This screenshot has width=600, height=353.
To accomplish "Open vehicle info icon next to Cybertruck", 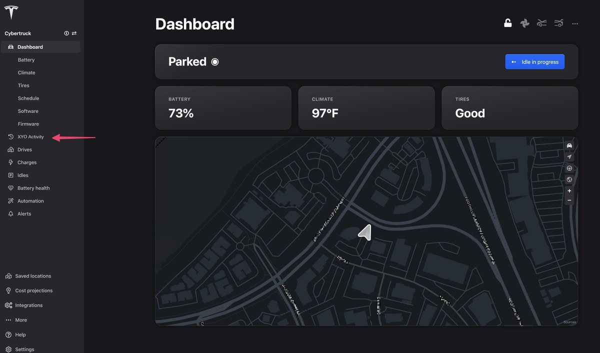I will coord(66,33).
